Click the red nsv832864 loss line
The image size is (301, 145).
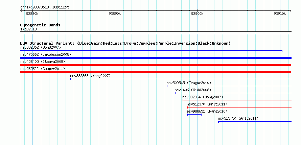[x=237, y=100]
